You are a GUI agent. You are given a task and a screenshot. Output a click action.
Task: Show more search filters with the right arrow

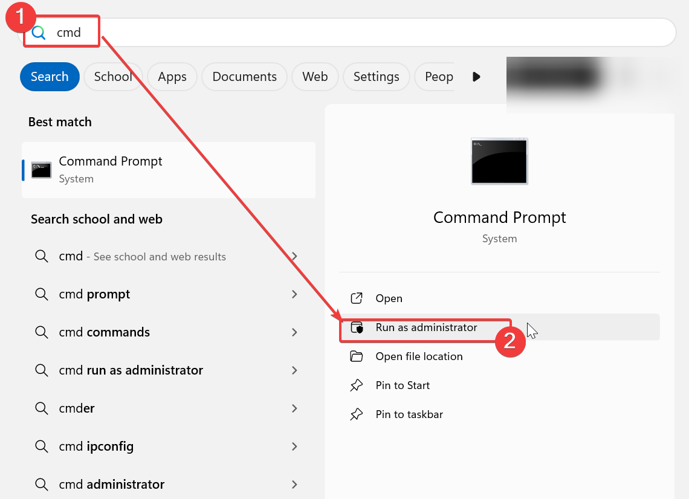(x=476, y=77)
